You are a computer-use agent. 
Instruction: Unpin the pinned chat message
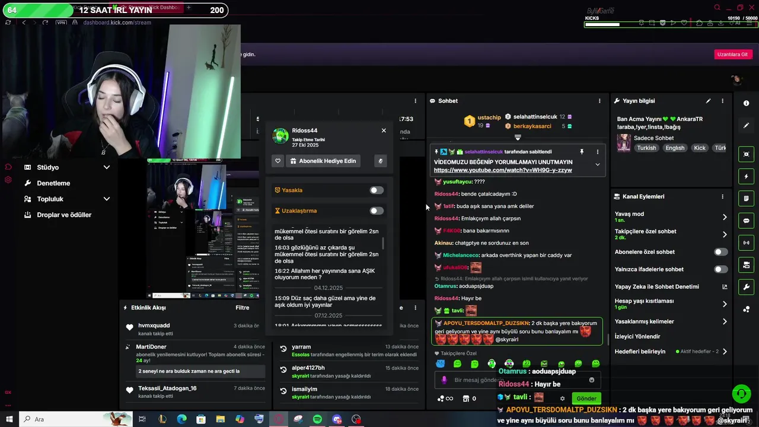point(582,152)
